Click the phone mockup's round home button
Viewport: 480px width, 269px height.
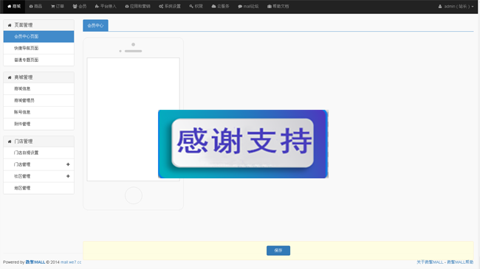tap(134, 195)
